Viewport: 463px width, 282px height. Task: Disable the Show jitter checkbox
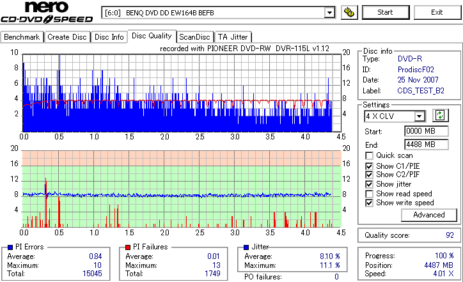pos(369,184)
